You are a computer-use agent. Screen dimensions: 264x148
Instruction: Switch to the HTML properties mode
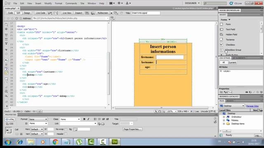10,119
